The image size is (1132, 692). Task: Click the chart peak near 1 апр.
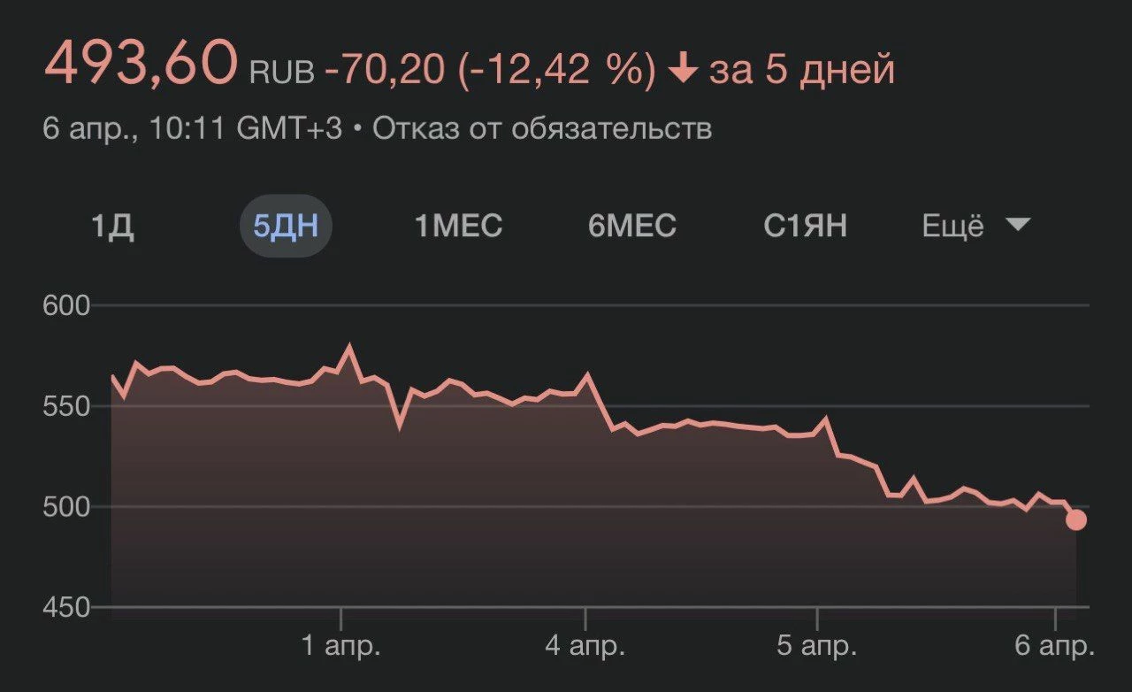pos(348,347)
